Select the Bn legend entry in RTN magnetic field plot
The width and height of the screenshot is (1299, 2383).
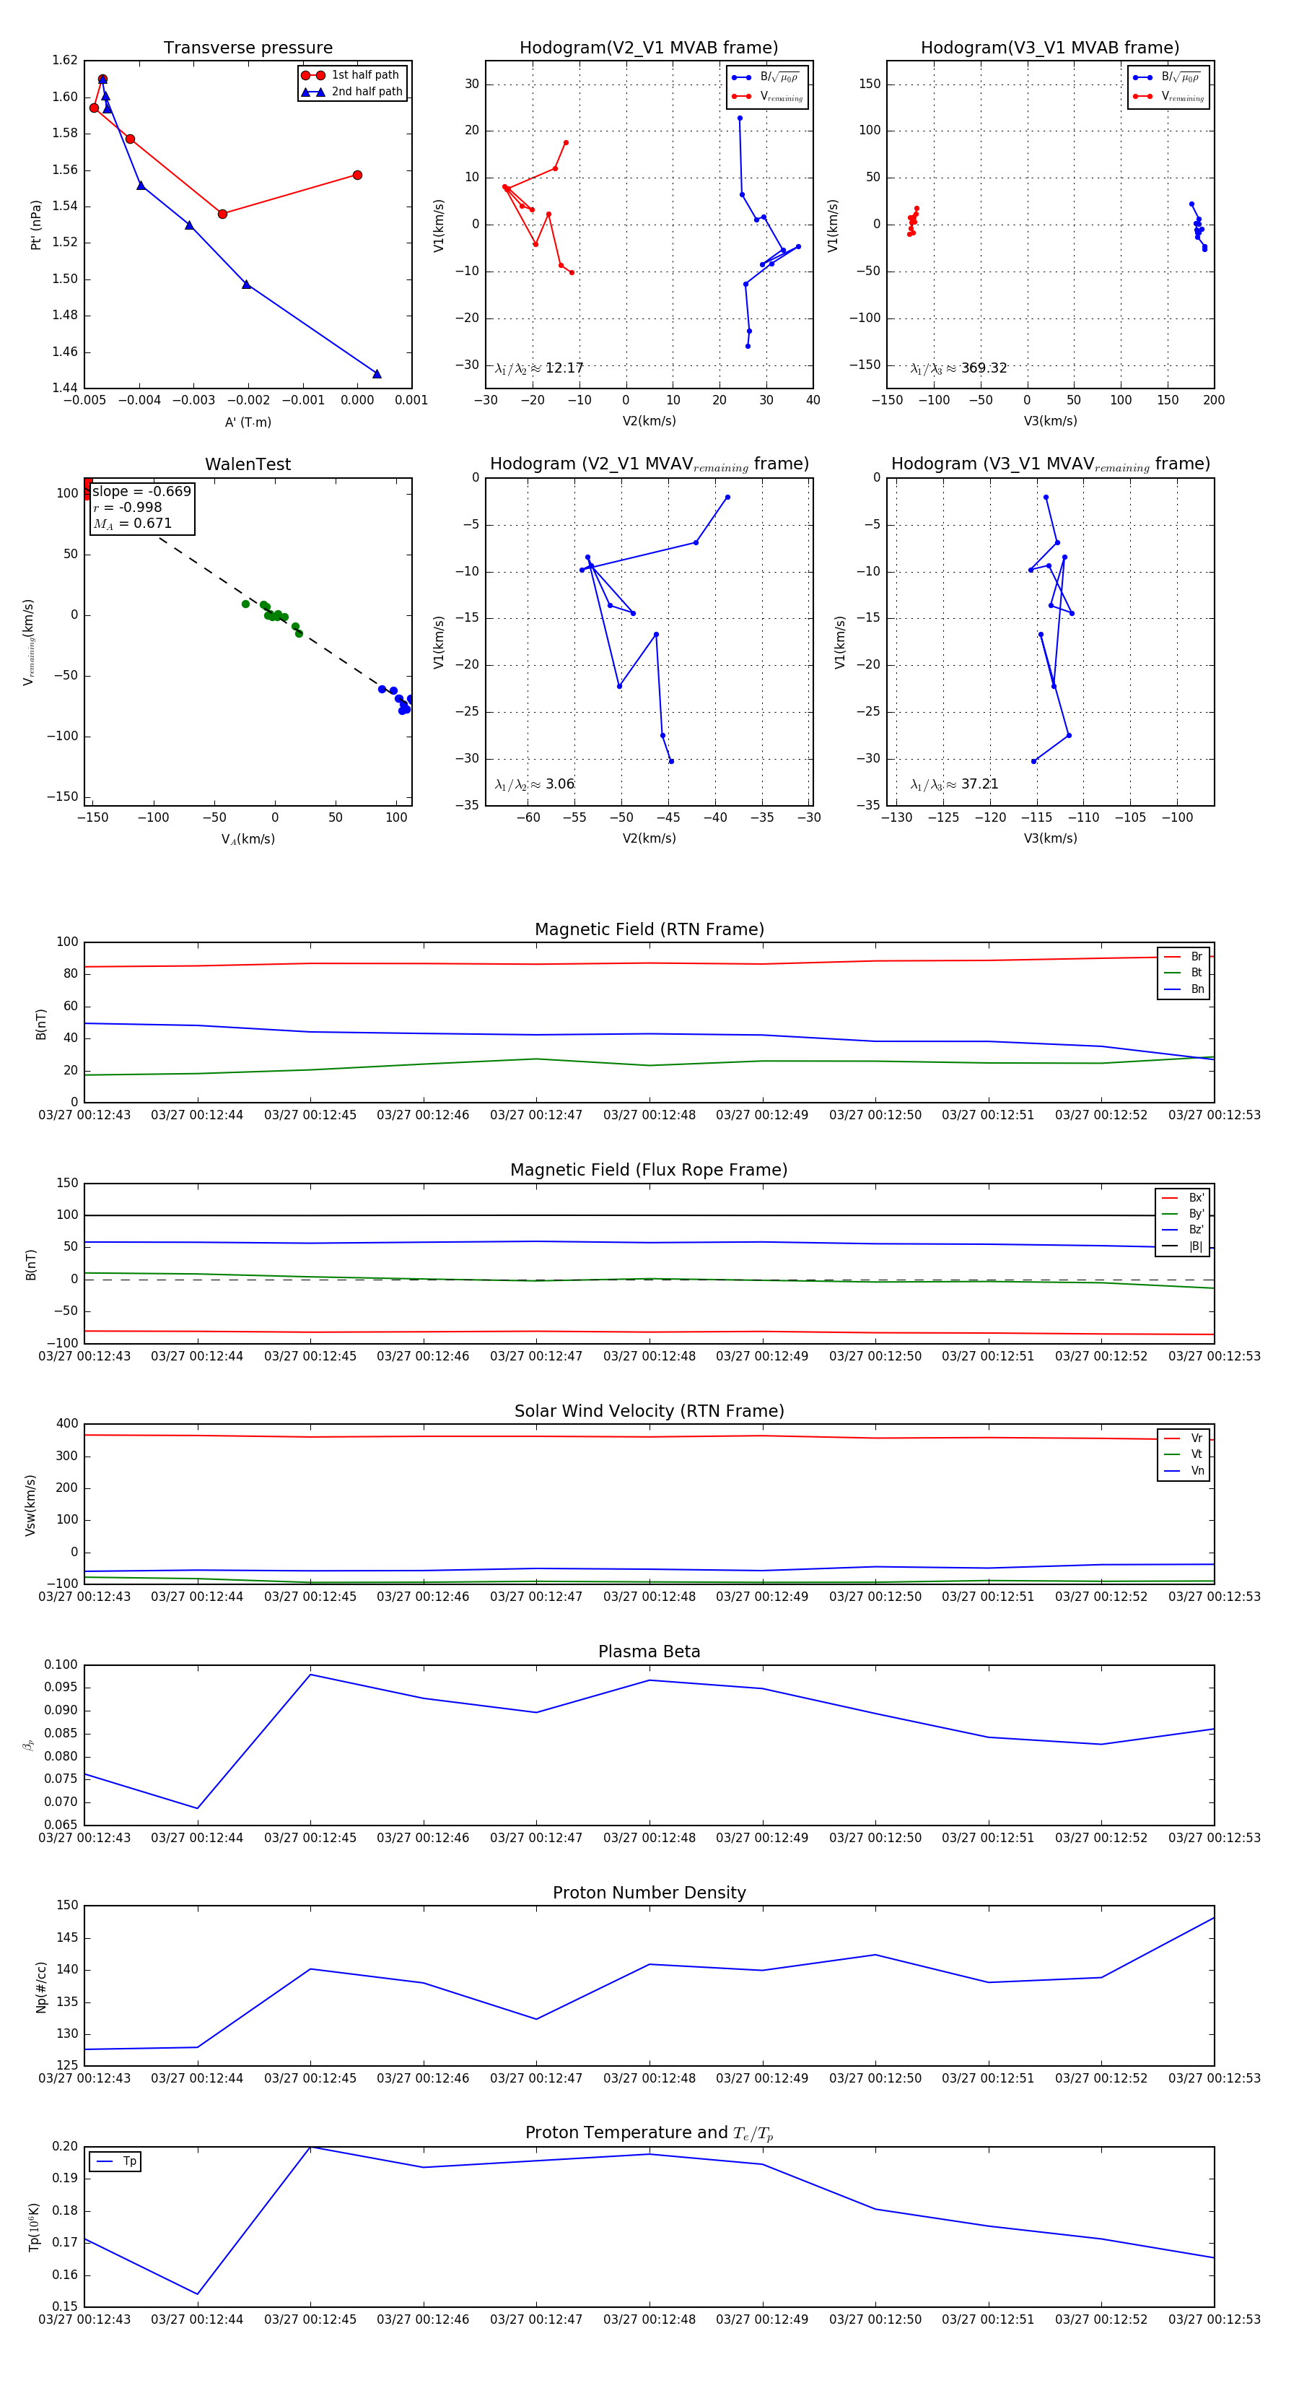click(1184, 989)
